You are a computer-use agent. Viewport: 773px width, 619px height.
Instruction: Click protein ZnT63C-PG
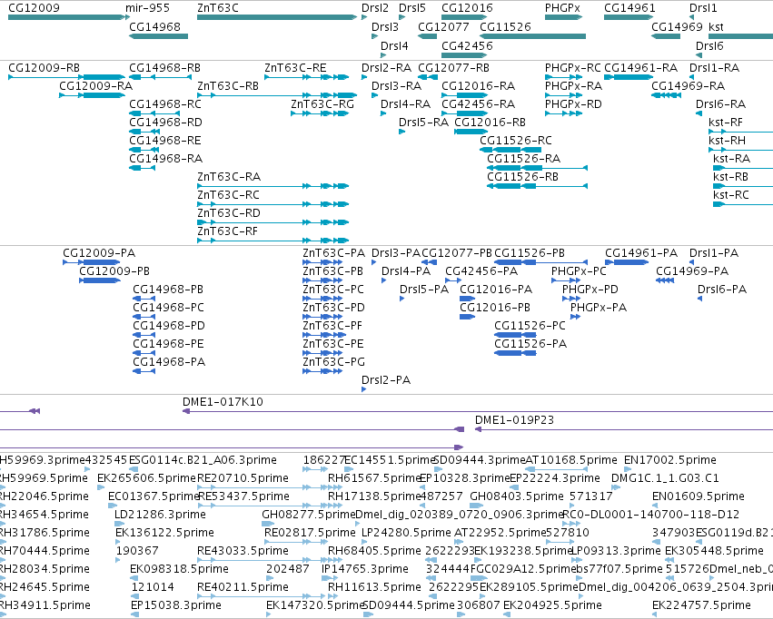[x=322, y=371]
